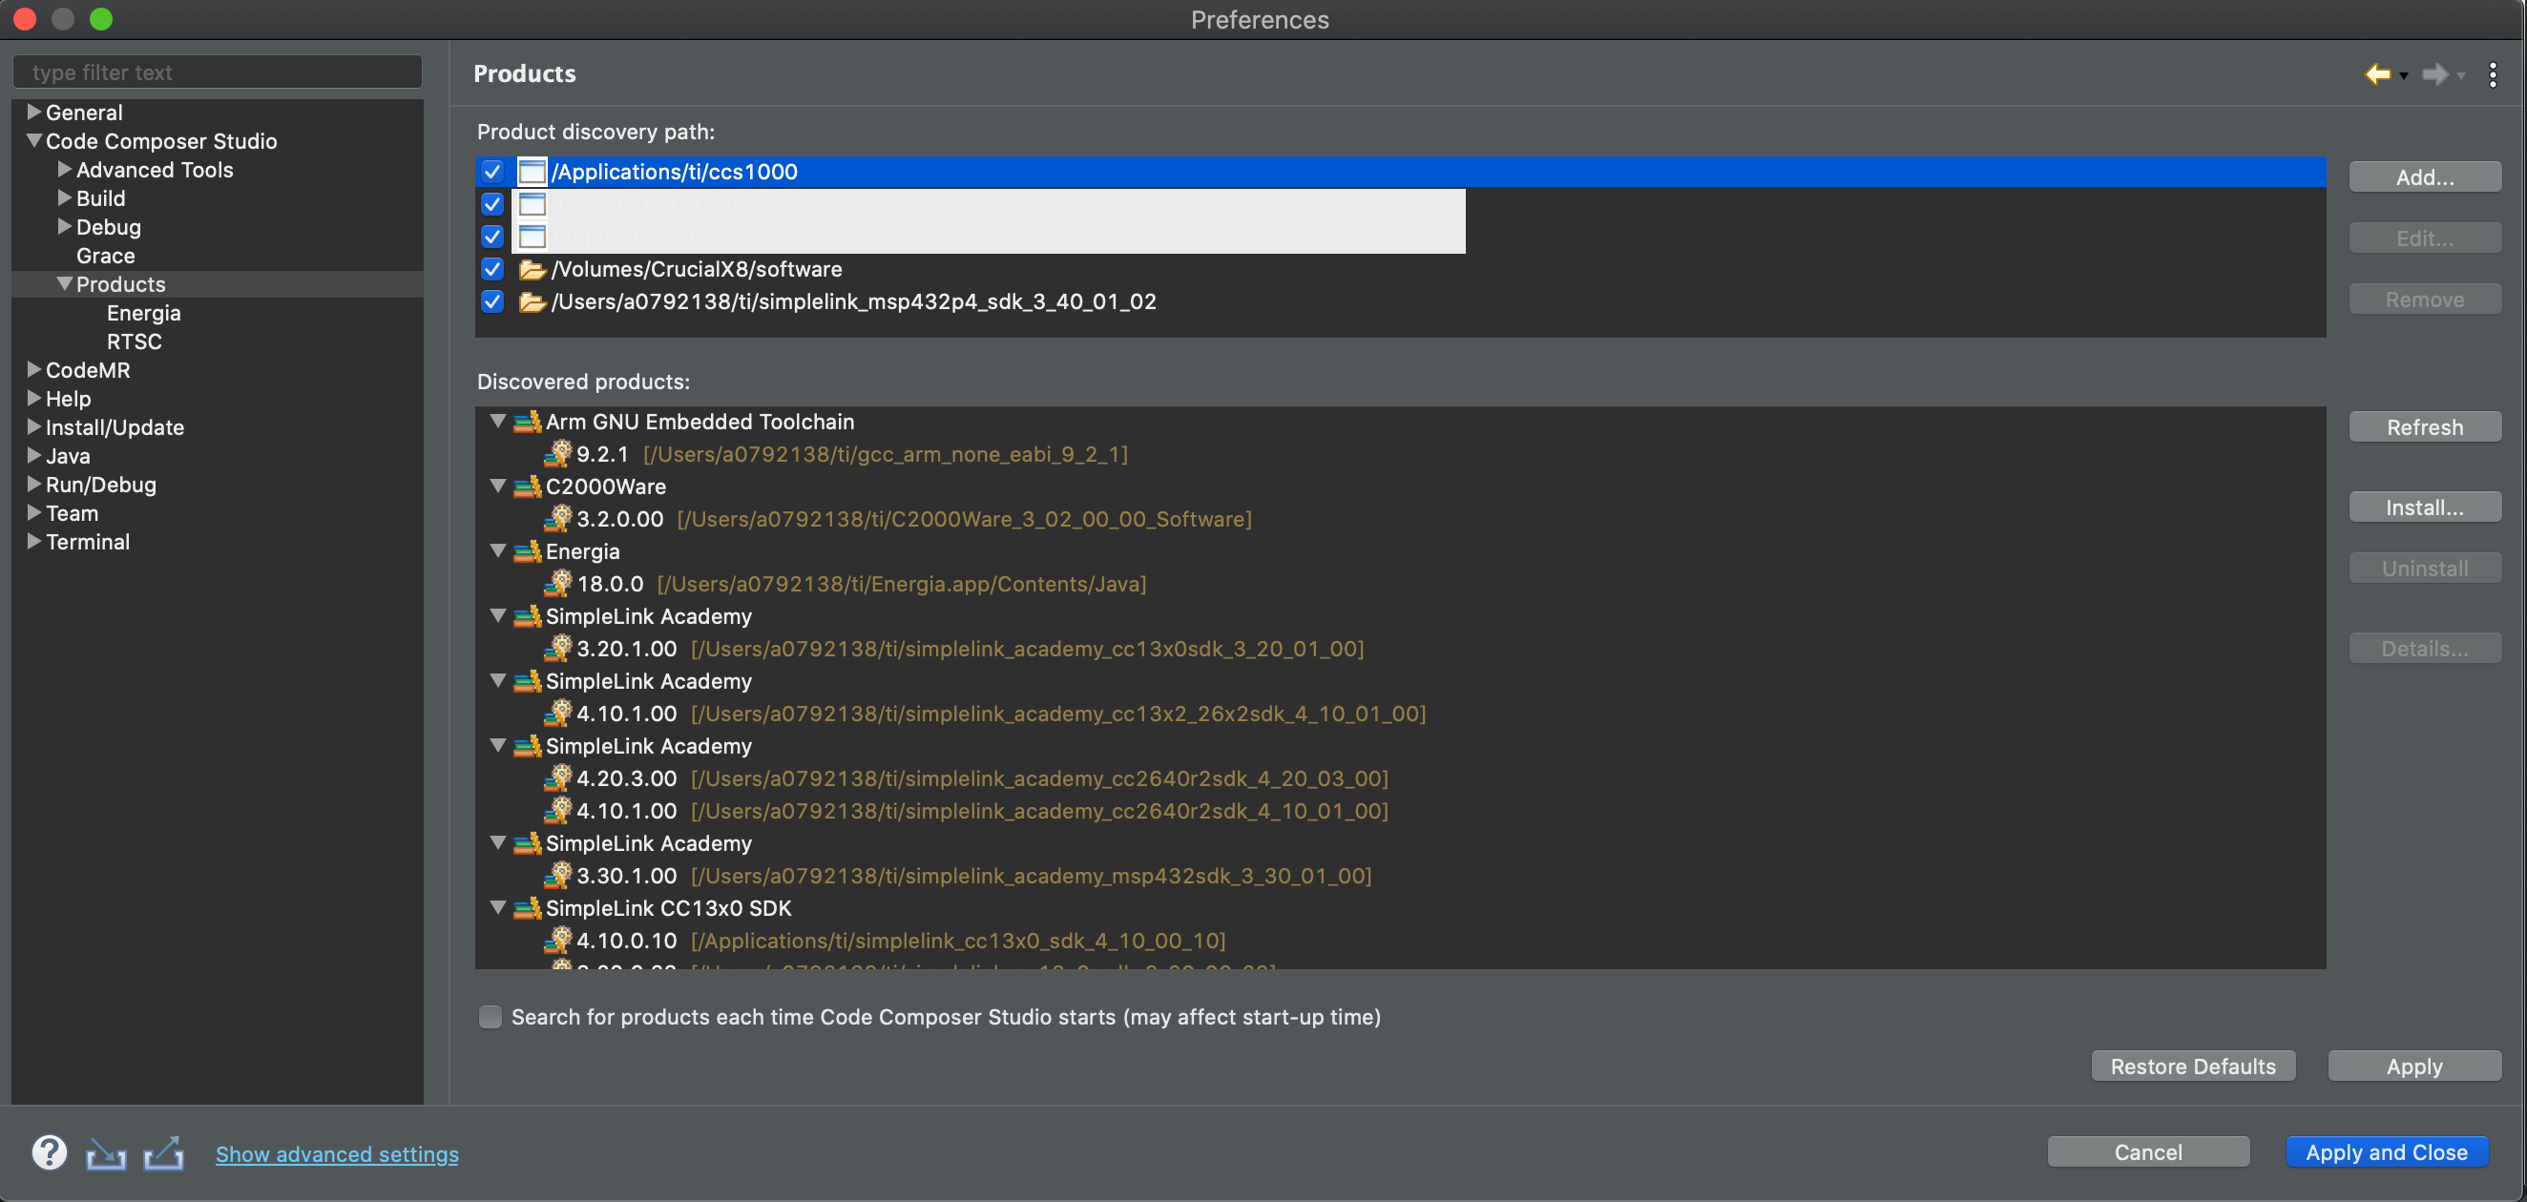The image size is (2527, 1202).
Task: Click the C2000Ware 3.2.0.00 version icon
Action: tap(558, 519)
